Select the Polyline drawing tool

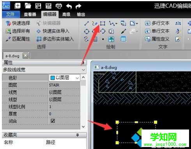pos(111,23)
